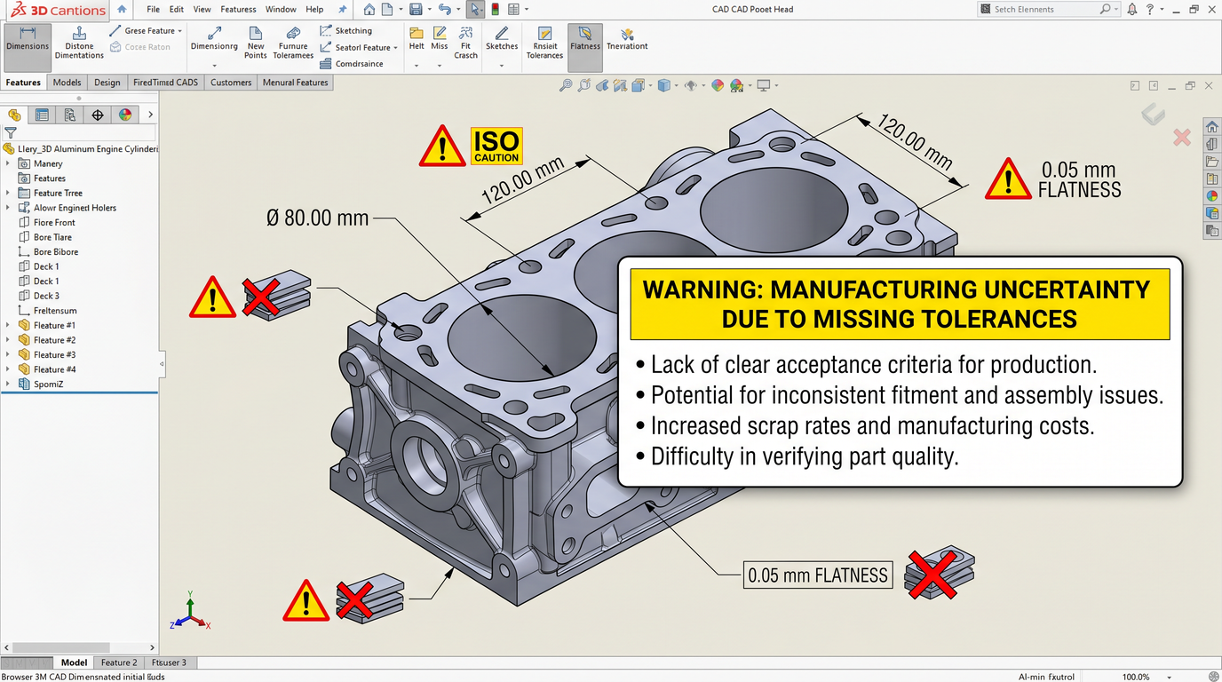This screenshot has width=1222, height=682.
Task: Open the Grese Feature dropdown arrow
Action: click(179, 31)
